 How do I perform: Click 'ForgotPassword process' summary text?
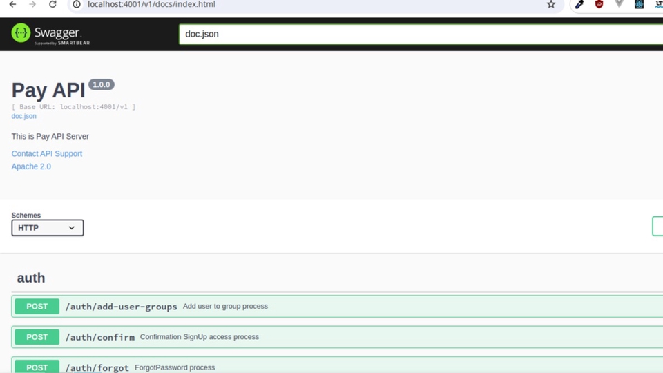(x=175, y=367)
